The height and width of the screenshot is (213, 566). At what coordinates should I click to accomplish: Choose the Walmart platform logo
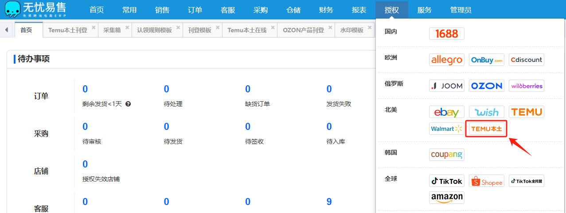[446, 129]
